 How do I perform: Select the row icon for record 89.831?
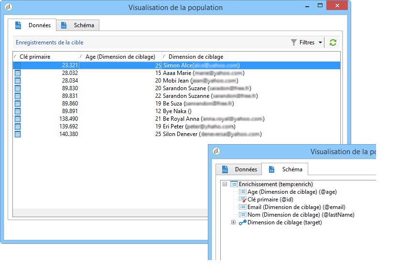18,96
